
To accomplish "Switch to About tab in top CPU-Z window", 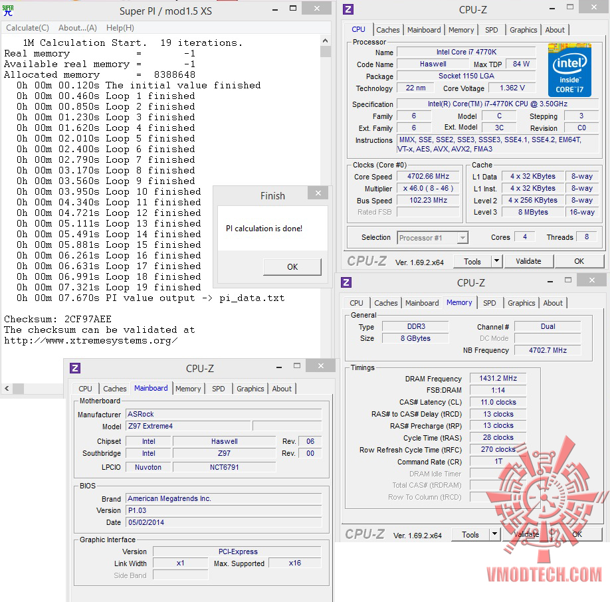I will click(554, 30).
